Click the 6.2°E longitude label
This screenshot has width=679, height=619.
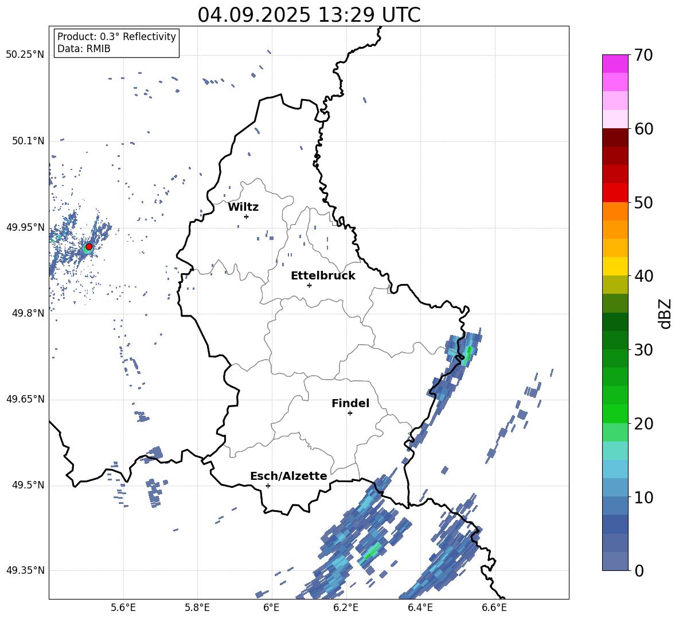pos(346,608)
